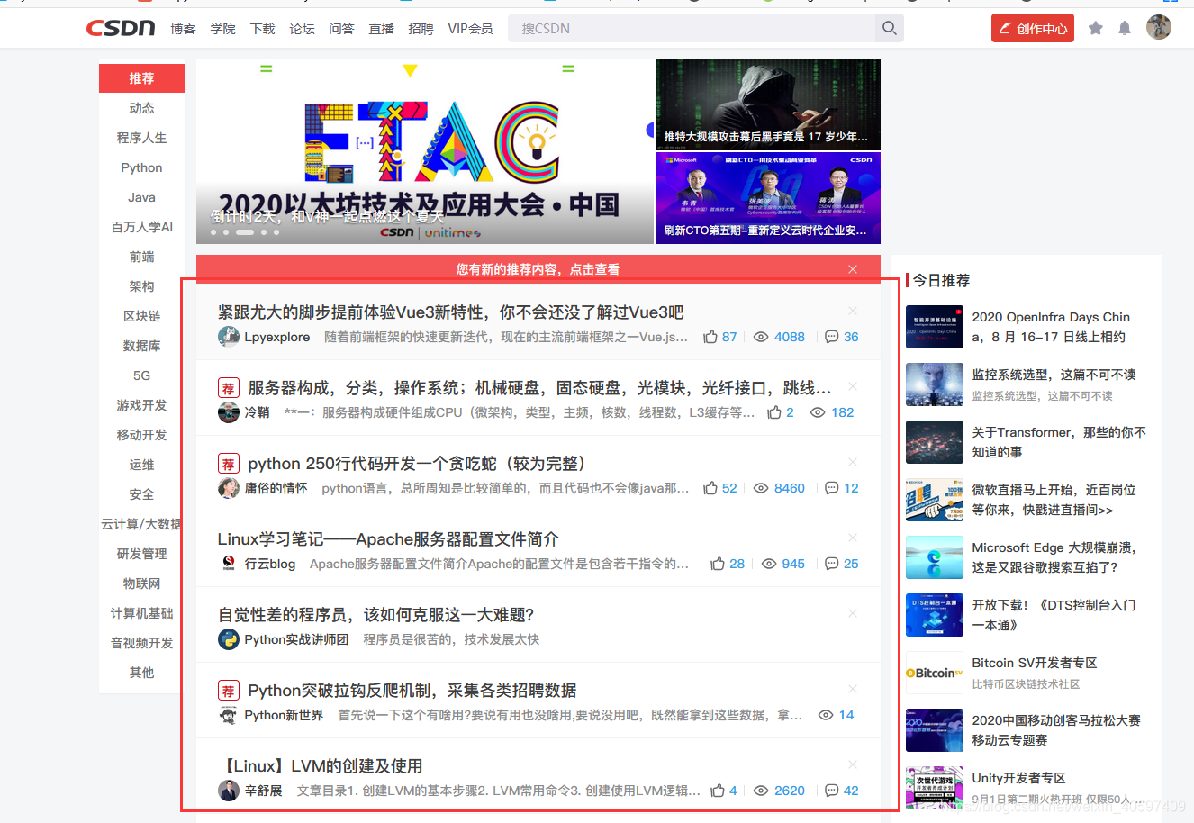This screenshot has height=823, width=1194.
Task: Open 论坛 in top navigation
Action: tap(302, 29)
